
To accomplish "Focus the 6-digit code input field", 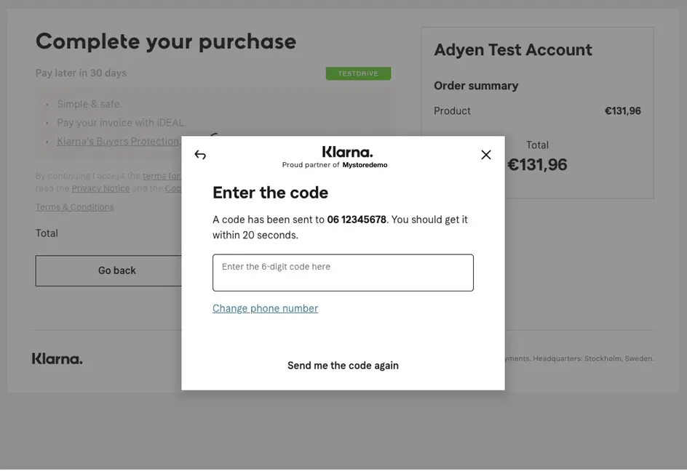I will (x=342, y=273).
